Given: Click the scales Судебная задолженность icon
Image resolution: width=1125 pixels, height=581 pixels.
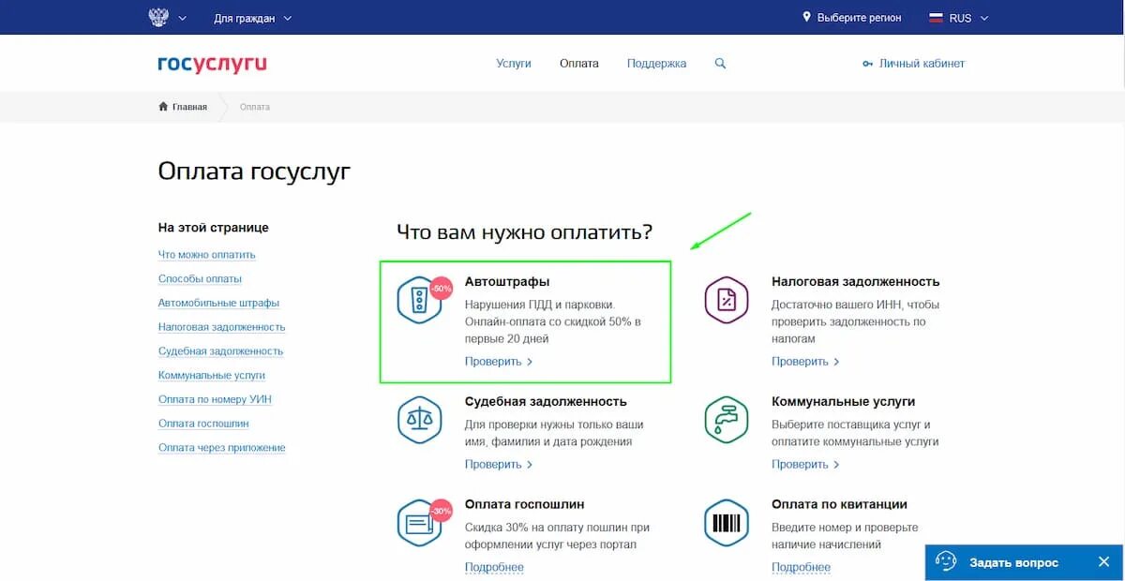Looking at the screenshot, I should [x=419, y=420].
